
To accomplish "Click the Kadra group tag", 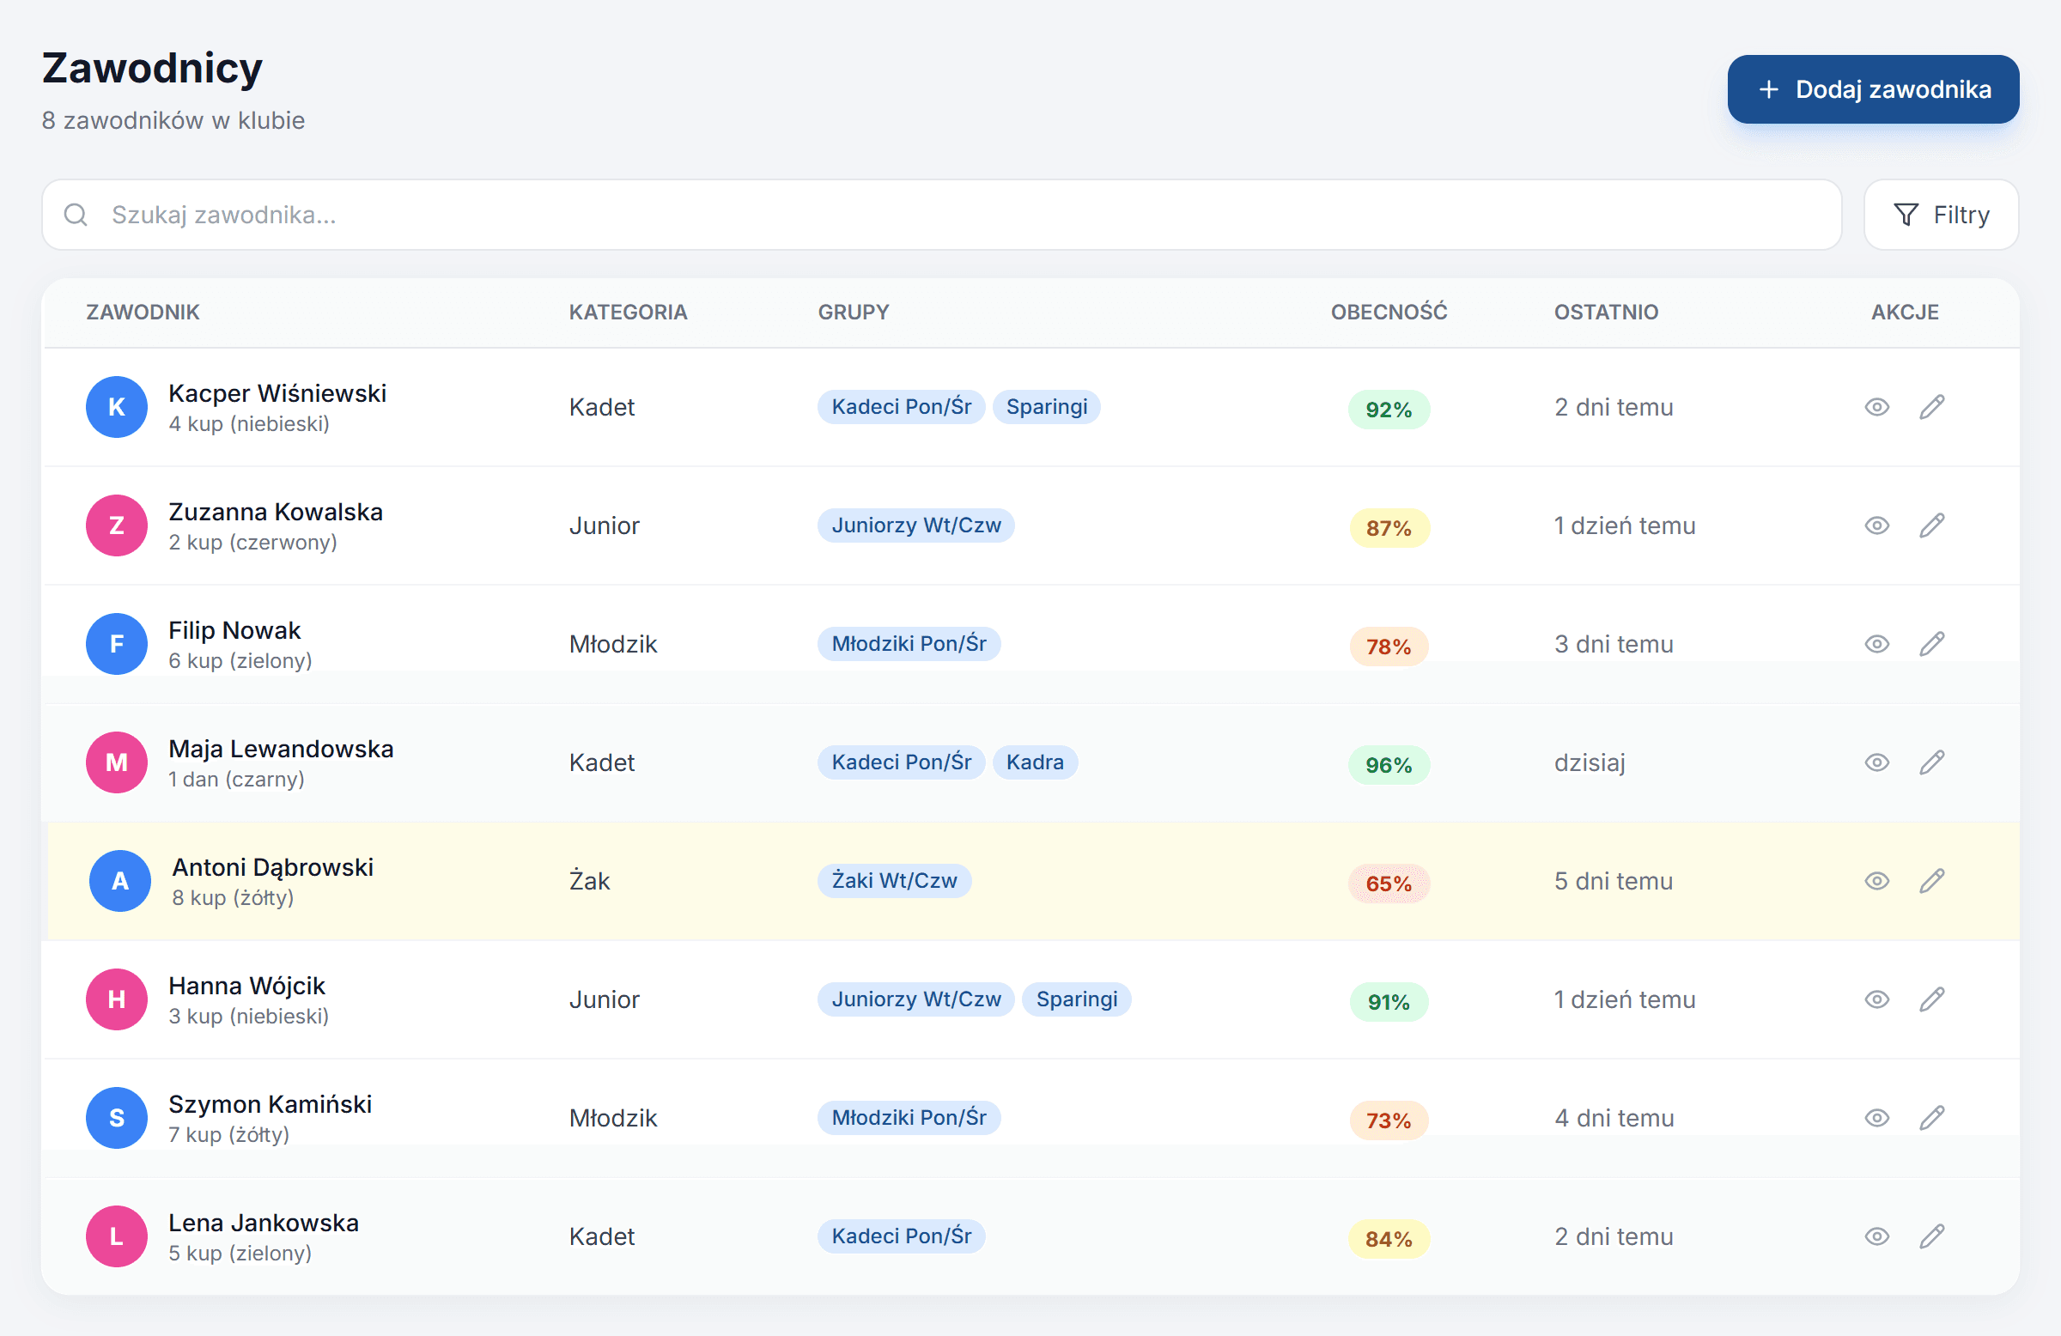I will 1035,762.
